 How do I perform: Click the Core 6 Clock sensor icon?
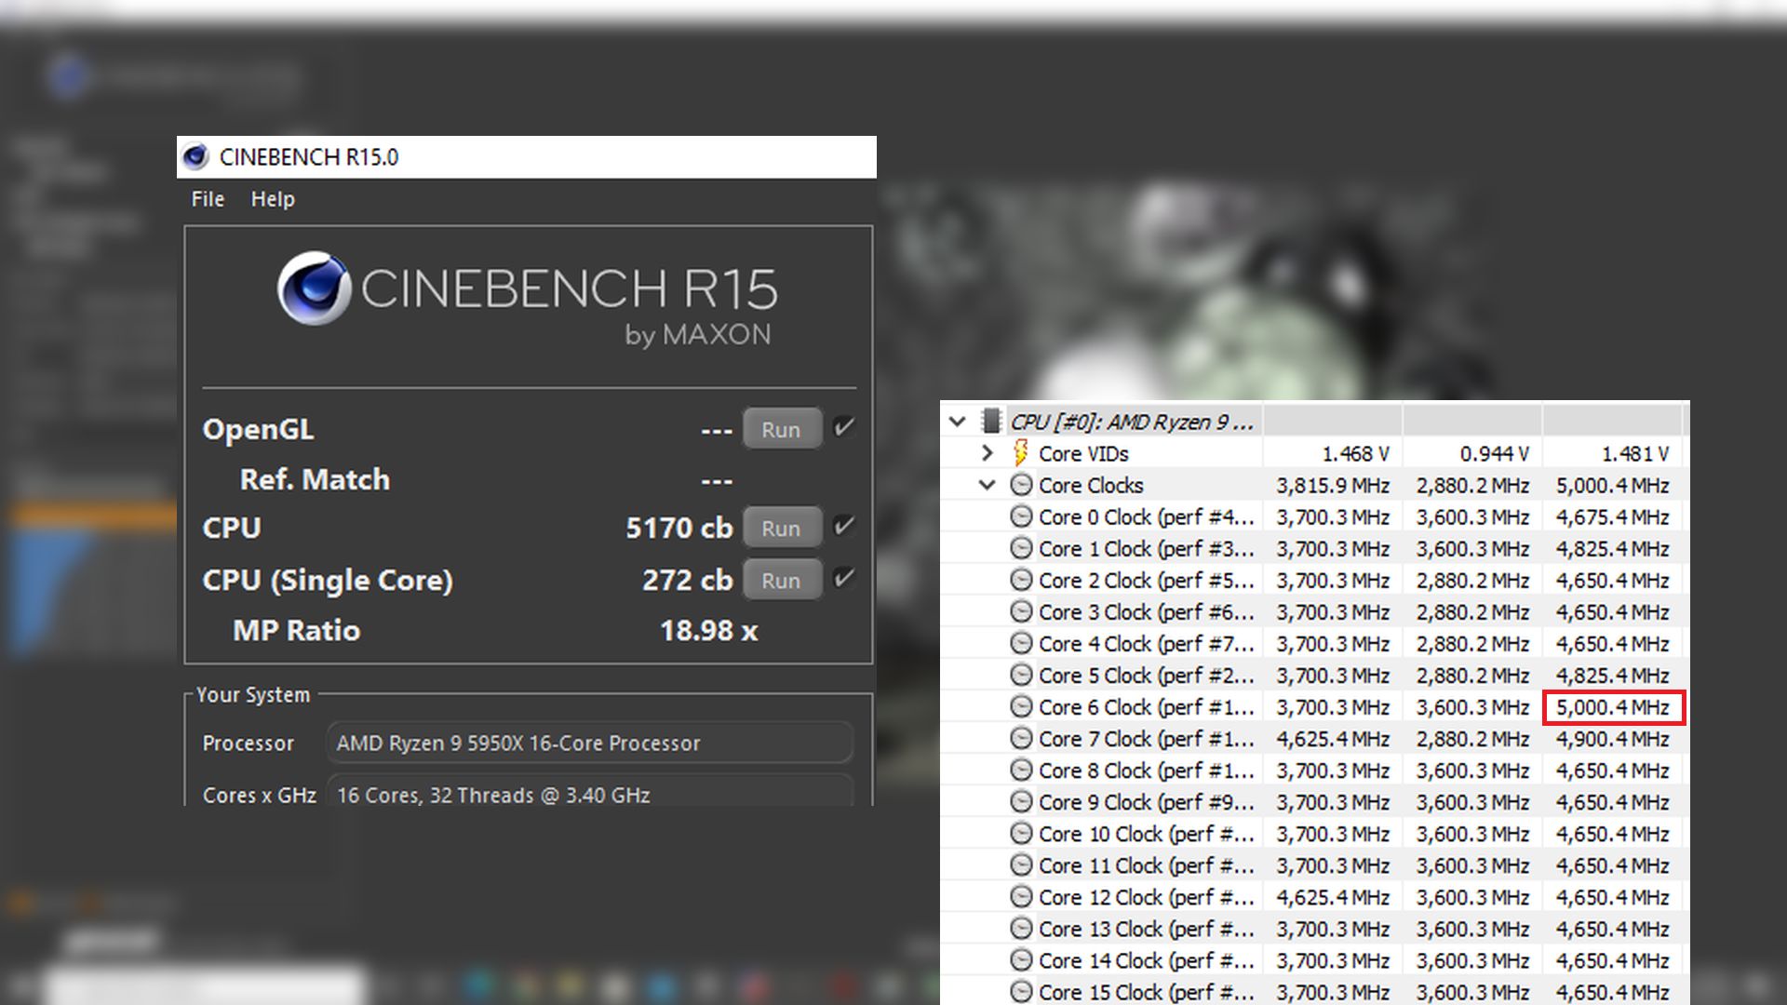tap(1021, 706)
